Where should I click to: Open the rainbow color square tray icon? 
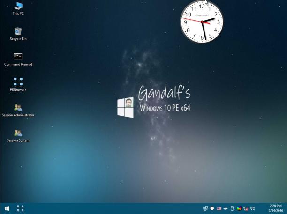coord(239,208)
